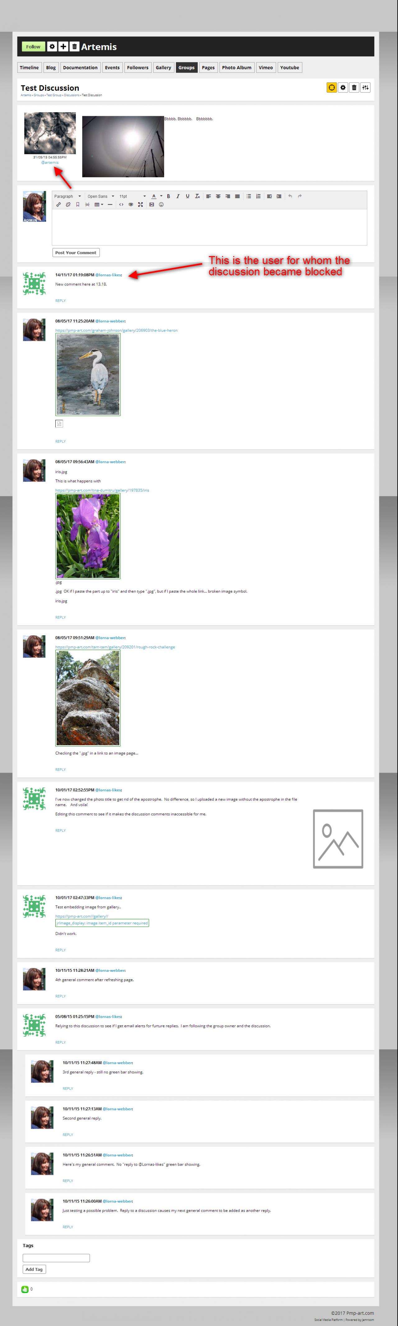Image resolution: width=398 pixels, height=1326 pixels.
Task: Open the Paragraph format dropdown
Action: (x=68, y=196)
